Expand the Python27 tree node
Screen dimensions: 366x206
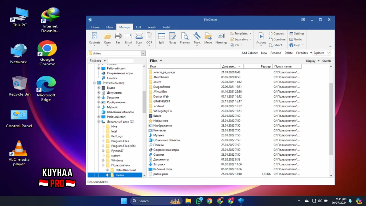103,151
